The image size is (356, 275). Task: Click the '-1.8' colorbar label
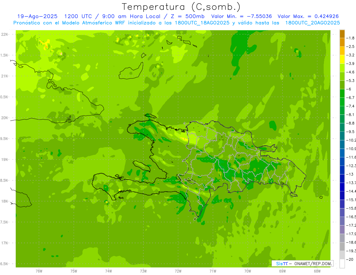tap(350, 38)
